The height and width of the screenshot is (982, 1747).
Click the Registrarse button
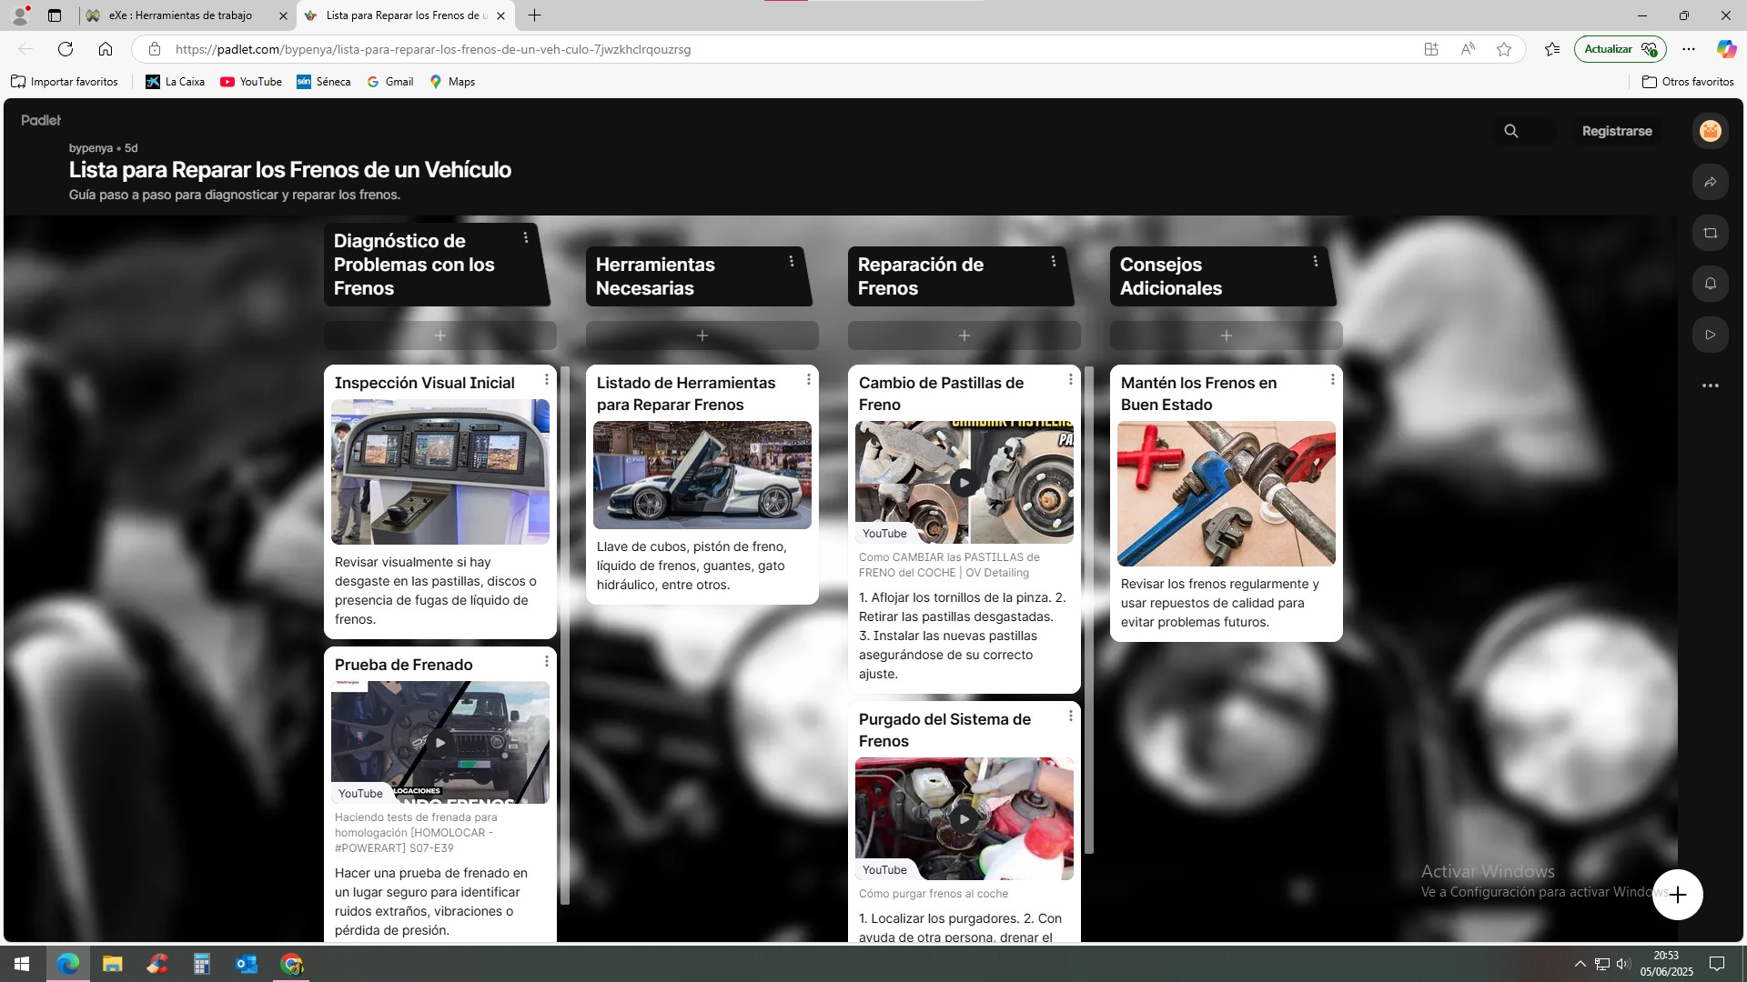coord(1617,131)
